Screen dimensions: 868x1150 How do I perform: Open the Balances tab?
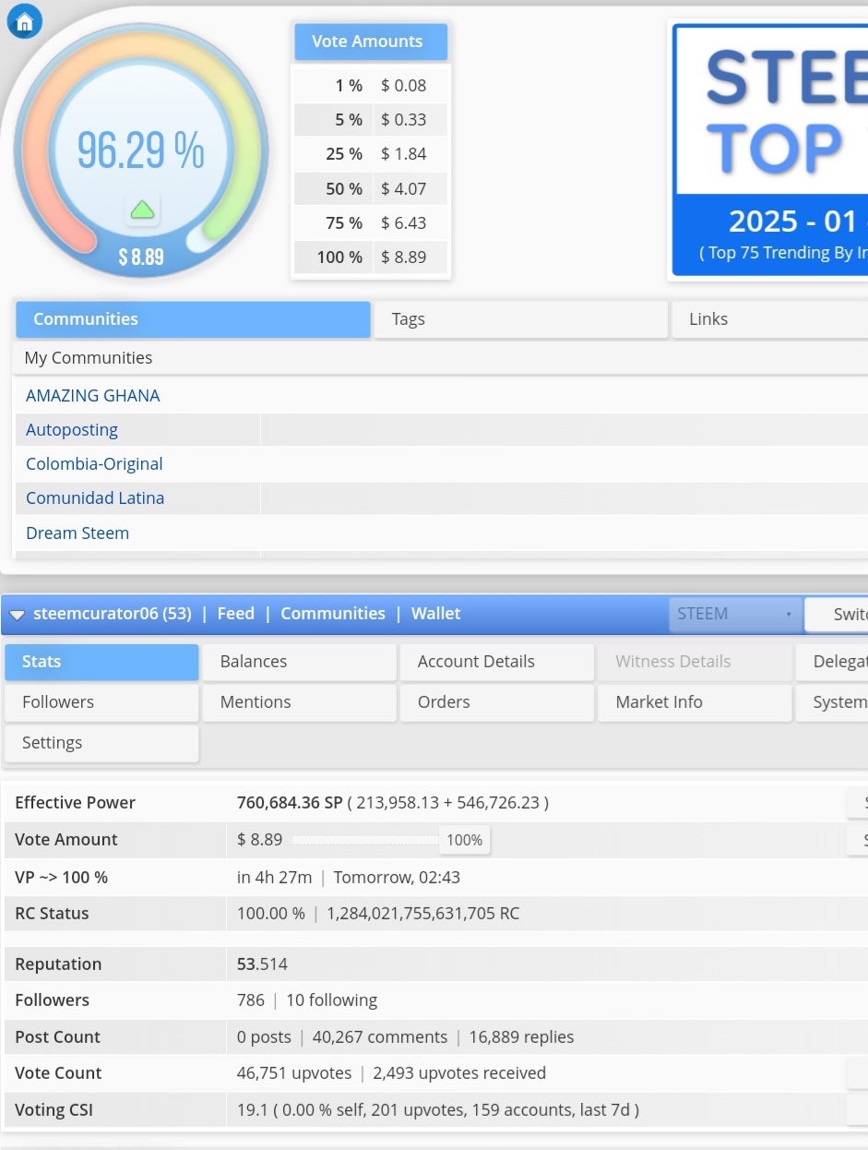(x=299, y=662)
